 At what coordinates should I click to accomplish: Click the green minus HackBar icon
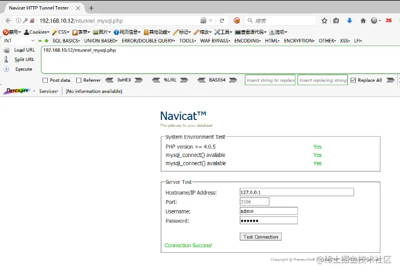tap(40, 41)
